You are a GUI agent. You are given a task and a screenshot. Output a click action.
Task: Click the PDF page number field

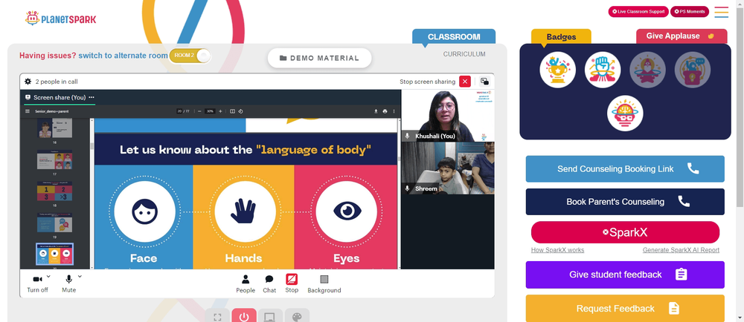pyautogui.click(x=179, y=111)
